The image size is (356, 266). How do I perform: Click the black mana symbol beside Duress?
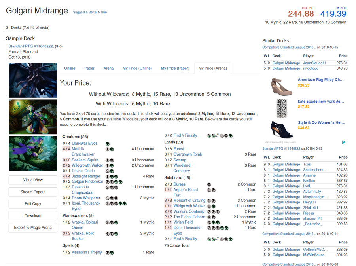pos(209,185)
